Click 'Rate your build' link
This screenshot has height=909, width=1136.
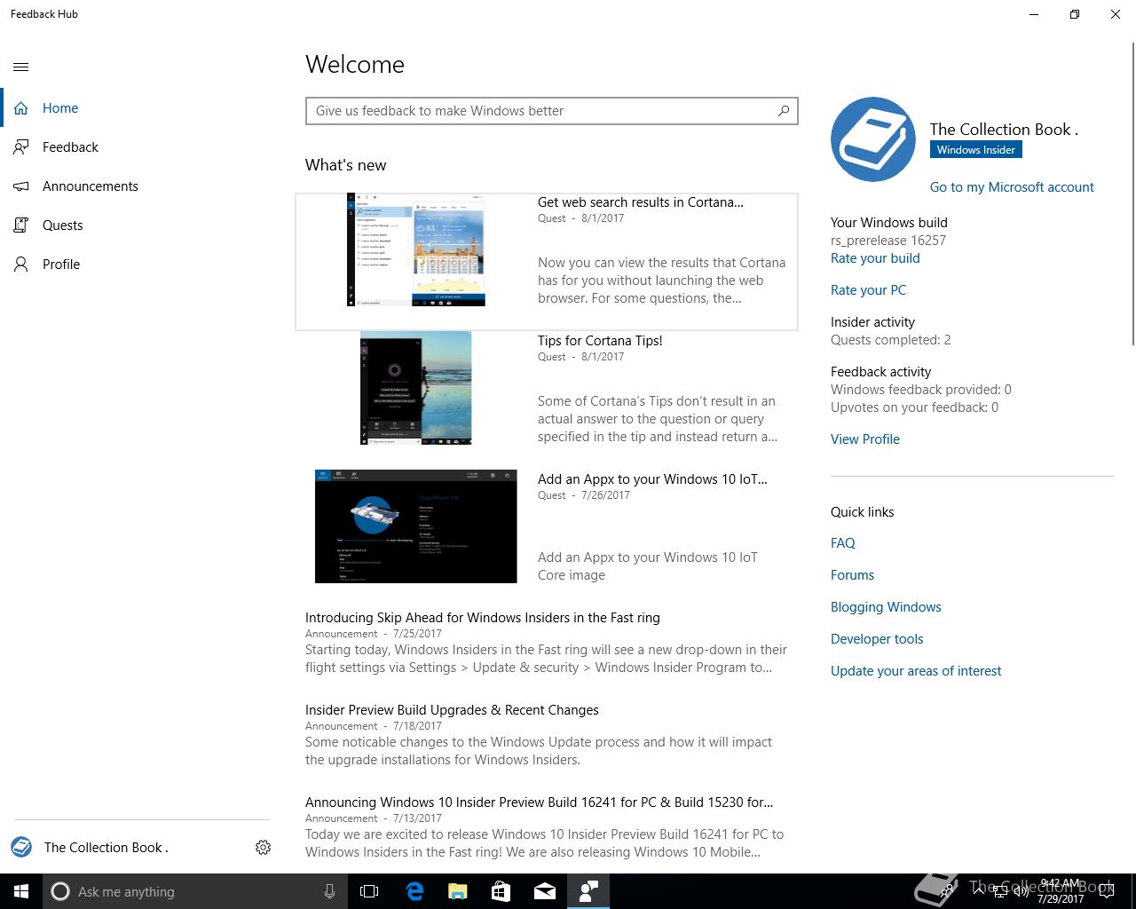[875, 258]
